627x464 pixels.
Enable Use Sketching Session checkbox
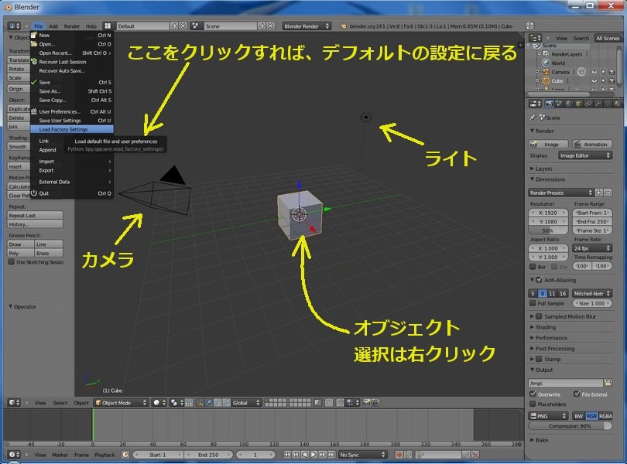click(11, 262)
